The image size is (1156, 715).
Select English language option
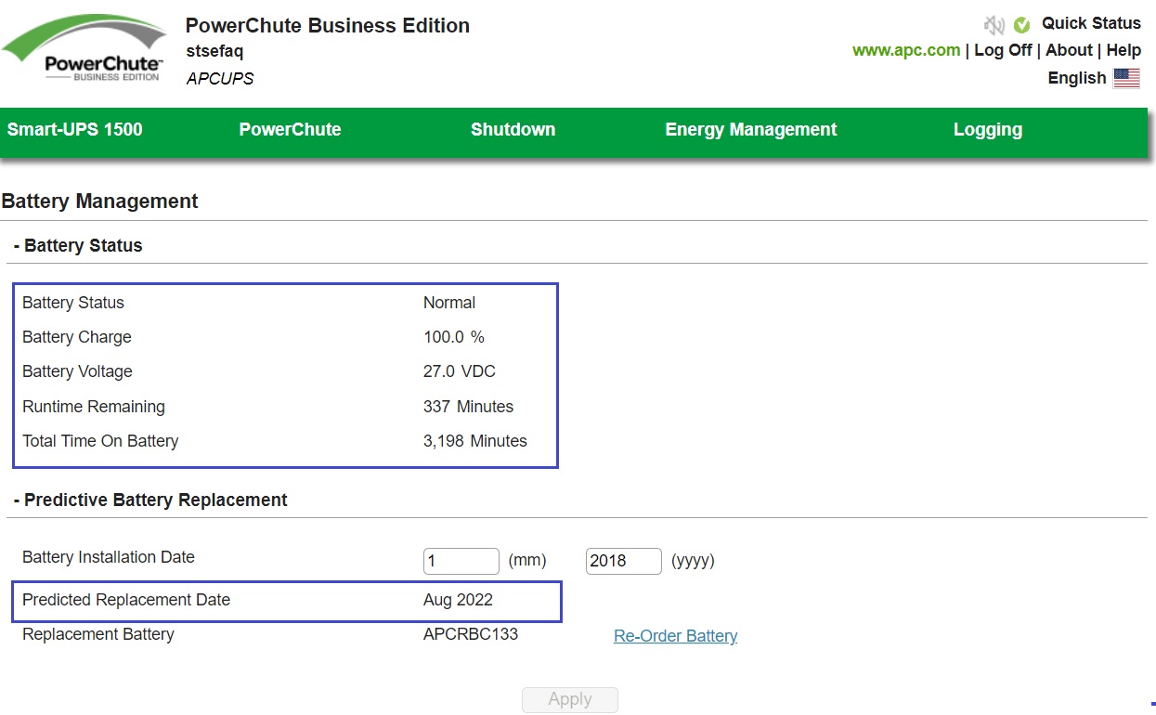pyautogui.click(x=1077, y=78)
